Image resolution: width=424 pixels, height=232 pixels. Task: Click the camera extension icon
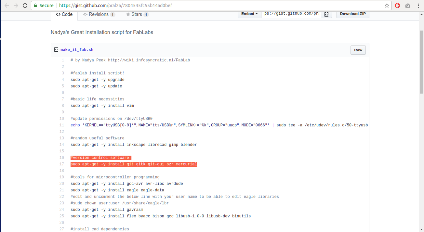click(x=408, y=6)
